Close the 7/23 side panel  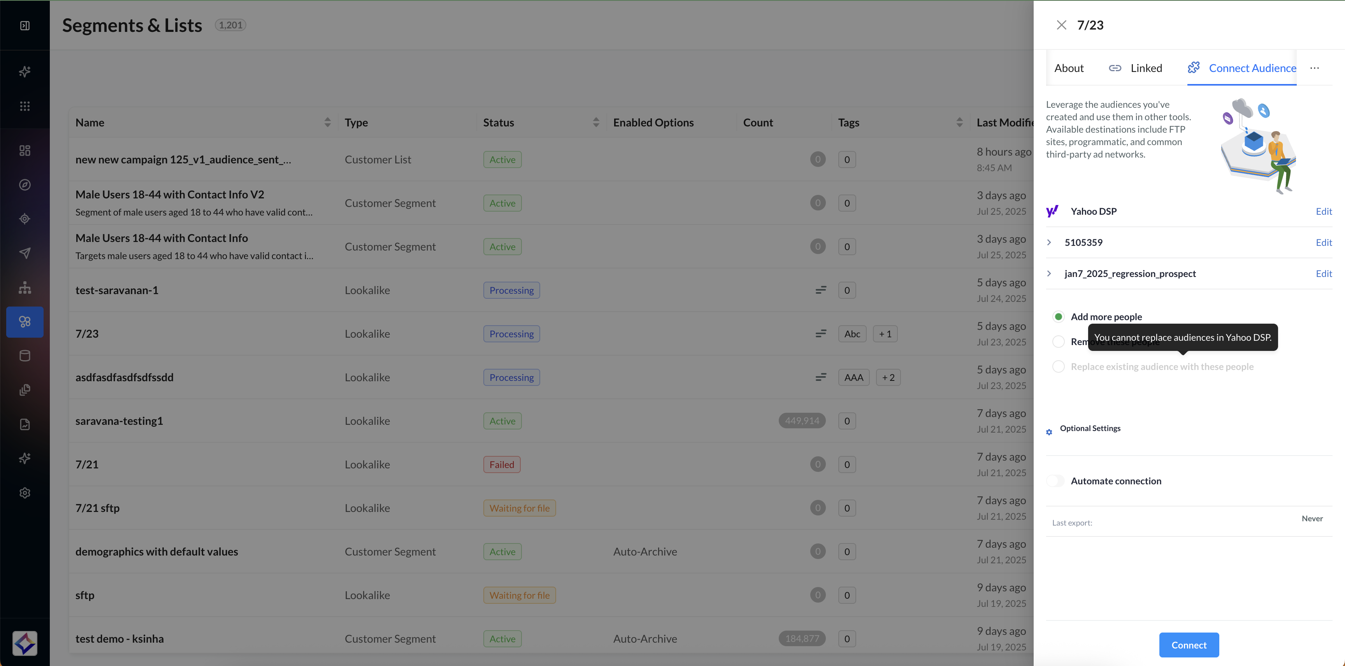point(1061,25)
